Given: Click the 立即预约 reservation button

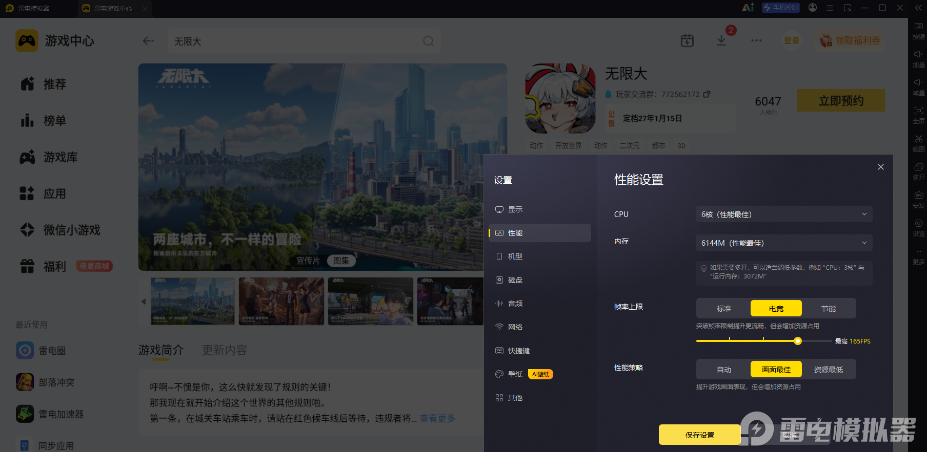Looking at the screenshot, I should (x=841, y=101).
